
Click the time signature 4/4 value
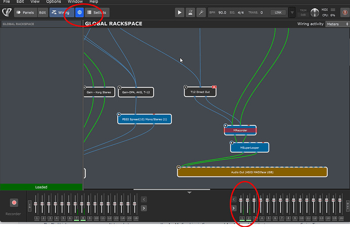pos(240,13)
